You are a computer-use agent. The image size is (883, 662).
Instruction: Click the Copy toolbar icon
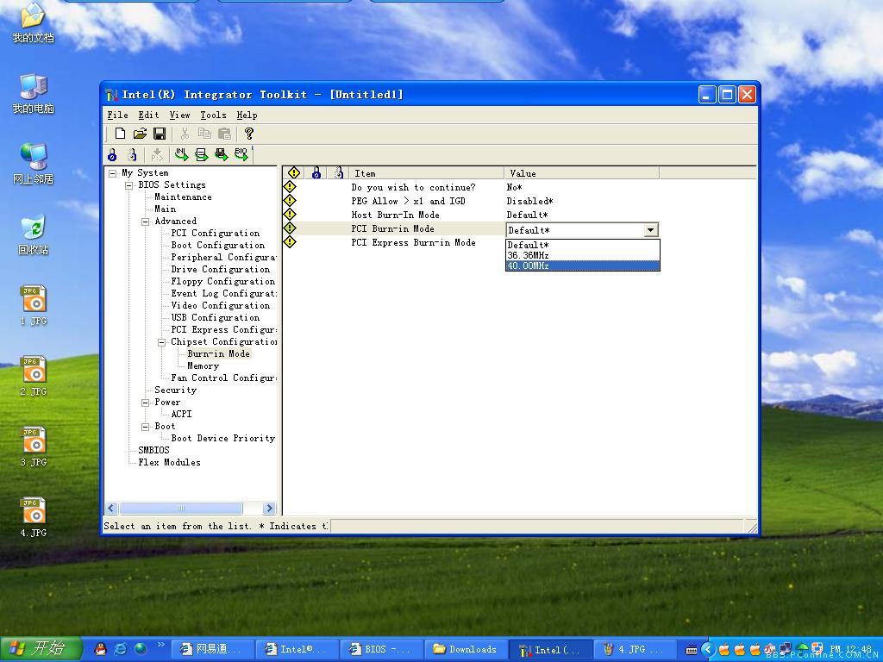[204, 134]
